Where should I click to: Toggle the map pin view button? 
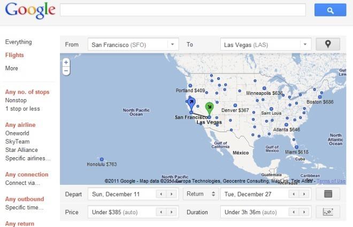coord(328,45)
